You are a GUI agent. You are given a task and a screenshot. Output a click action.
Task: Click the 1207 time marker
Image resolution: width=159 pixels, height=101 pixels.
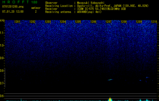pos(108,22)
